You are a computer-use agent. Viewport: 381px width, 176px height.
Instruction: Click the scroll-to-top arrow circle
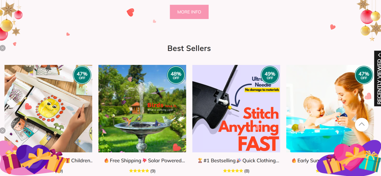tap(362, 125)
